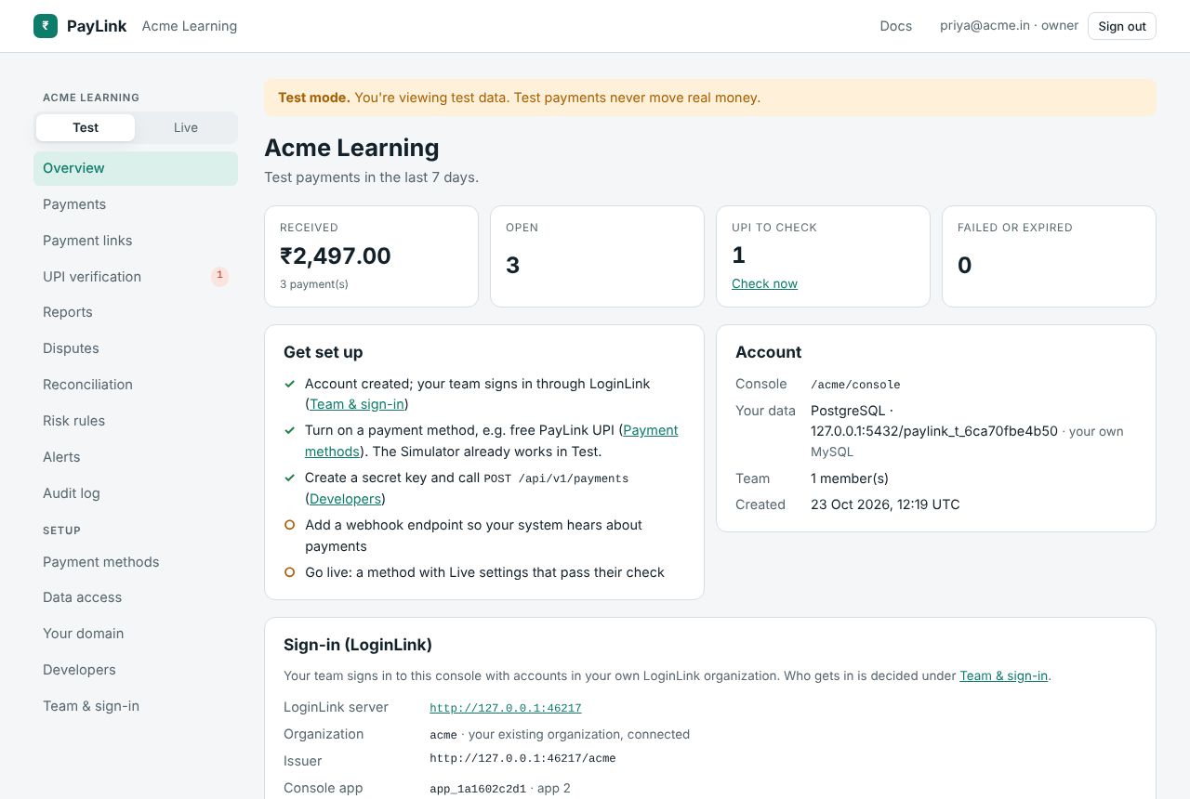The width and height of the screenshot is (1190, 799).
Task: Go to Risk rules
Action: [136, 421]
